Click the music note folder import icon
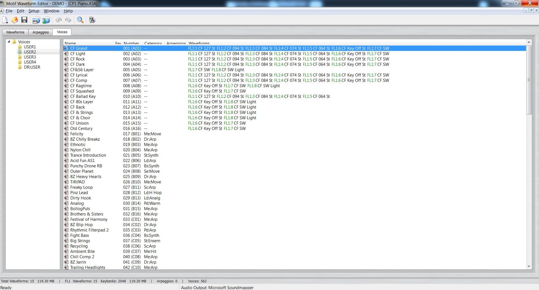 pos(46,20)
